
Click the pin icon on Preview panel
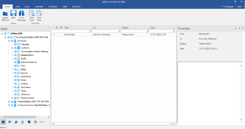click(239, 29)
